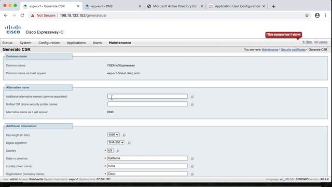Image resolution: width=332 pixels, height=187 pixels.
Task: Click the browser forward arrow
Action: (x=14, y=15)
